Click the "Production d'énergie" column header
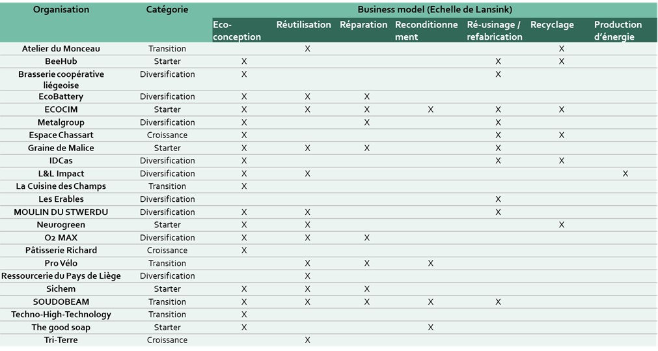 tap(618, 31)
